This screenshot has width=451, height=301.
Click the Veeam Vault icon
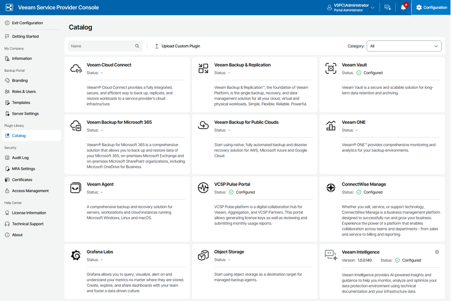(x=331, y=68)
